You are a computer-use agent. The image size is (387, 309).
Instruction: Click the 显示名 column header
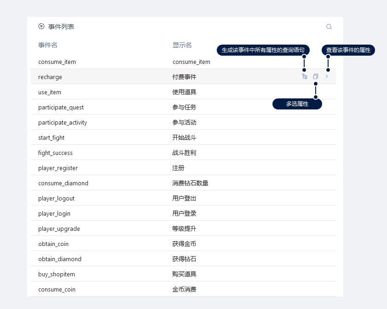click(182, 45)
